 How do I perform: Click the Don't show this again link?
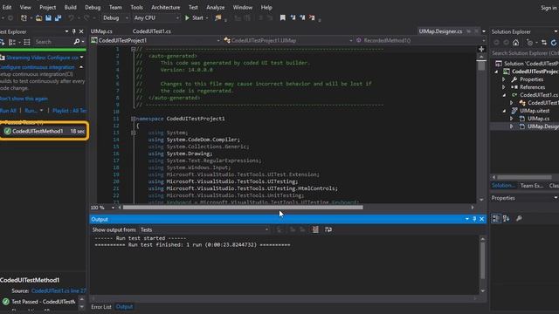click(24, 99)
